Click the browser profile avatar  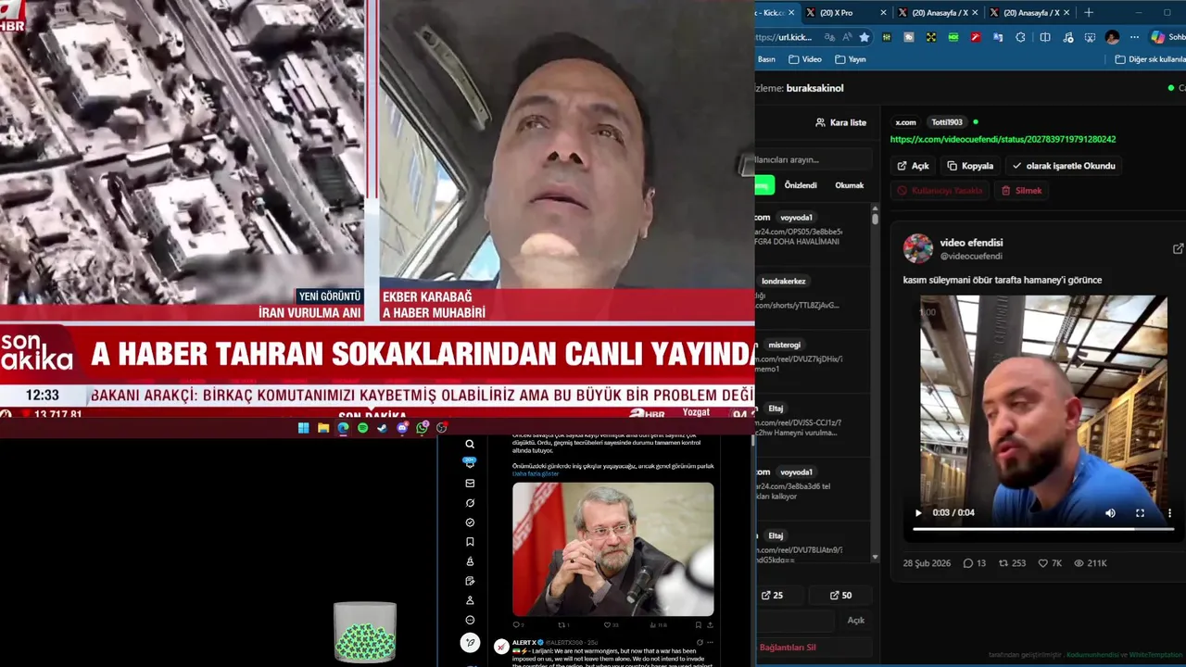1112,37
